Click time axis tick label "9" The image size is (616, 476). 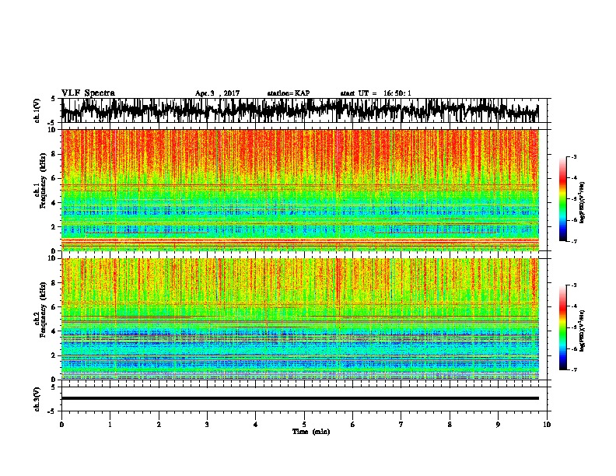(498, 425)
